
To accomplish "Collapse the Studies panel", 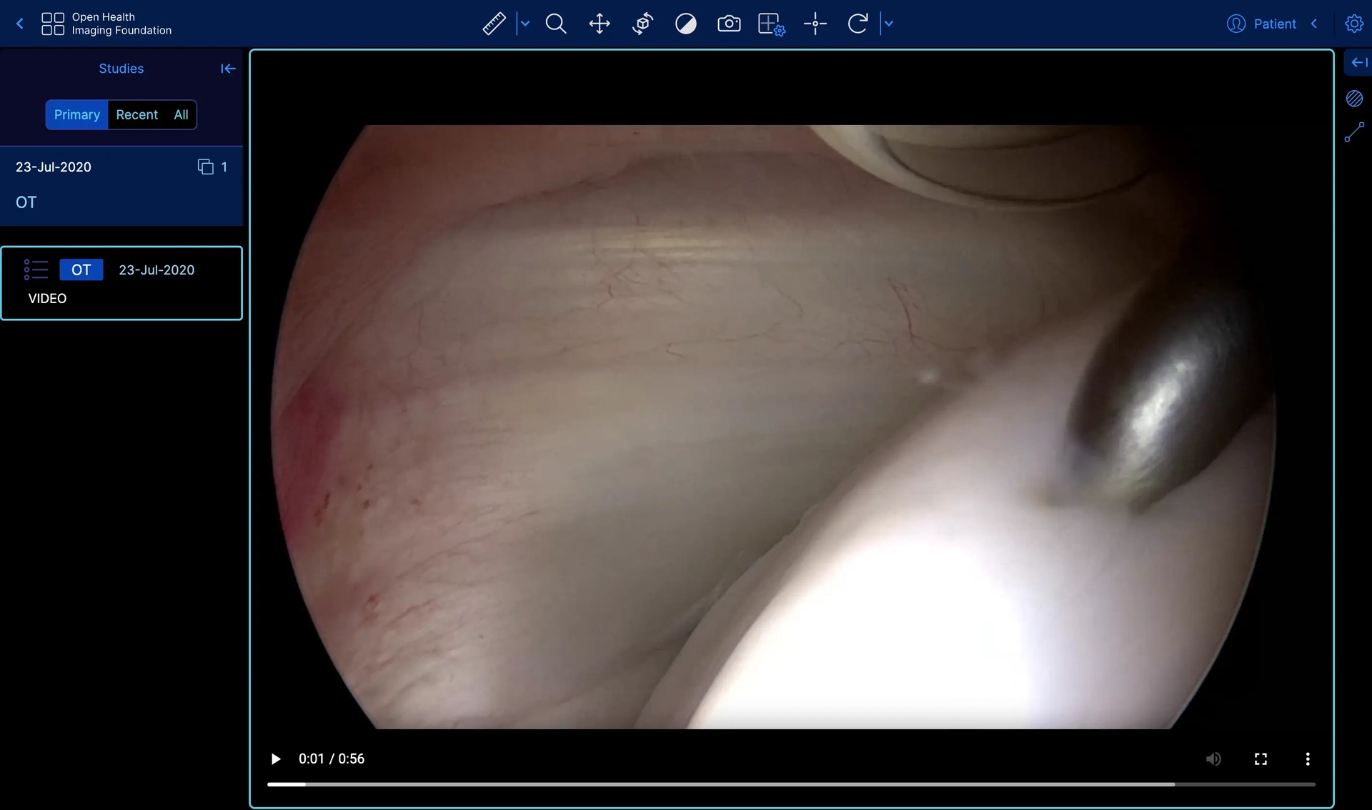I will [x=227, y=69].
